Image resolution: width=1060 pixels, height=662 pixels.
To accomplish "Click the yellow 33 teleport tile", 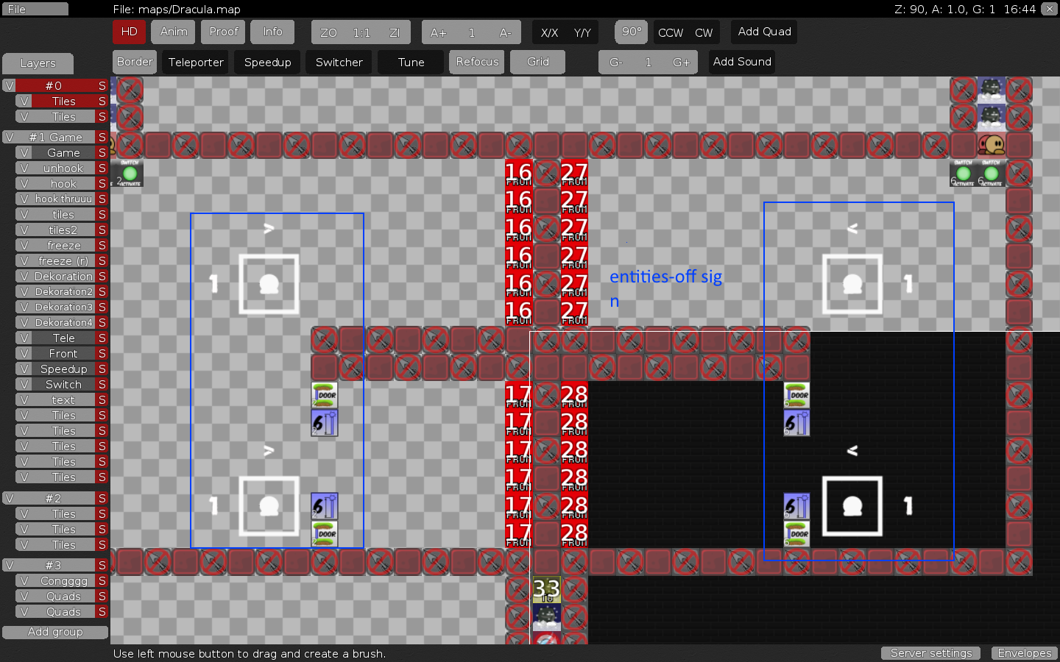I will pyautogui.click(x=546, y=589).
